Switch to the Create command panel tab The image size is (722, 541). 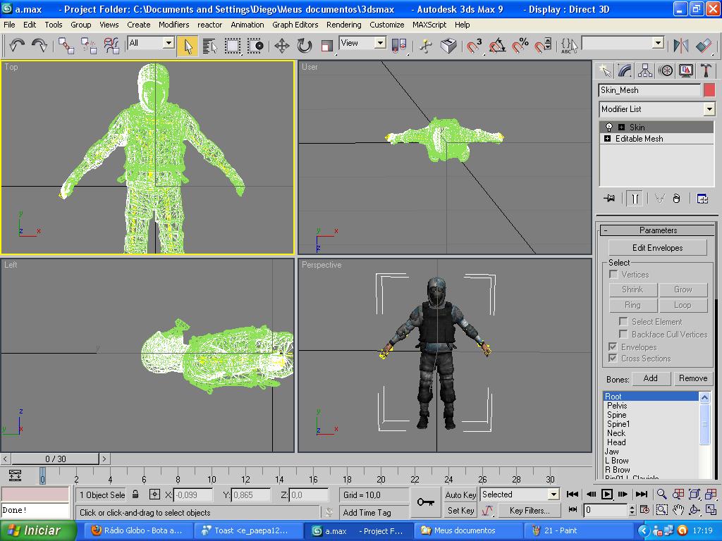pos(605,70)
